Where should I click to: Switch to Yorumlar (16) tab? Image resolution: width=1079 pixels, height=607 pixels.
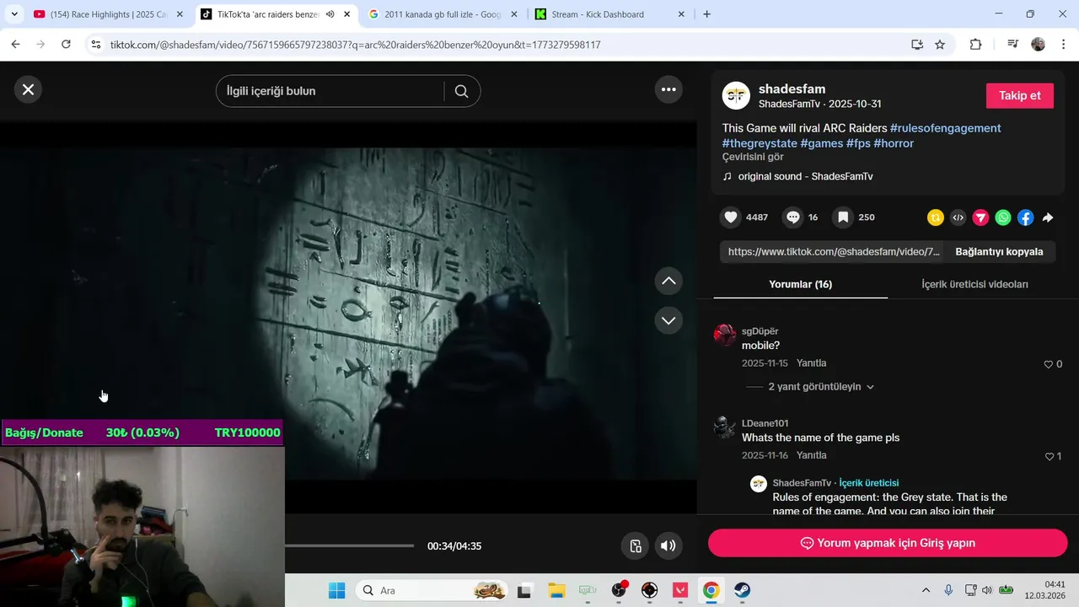click(x=800, y=284)
